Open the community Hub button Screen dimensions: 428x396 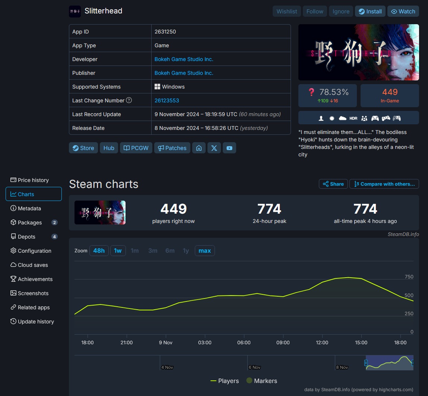[x=109, y=148]
